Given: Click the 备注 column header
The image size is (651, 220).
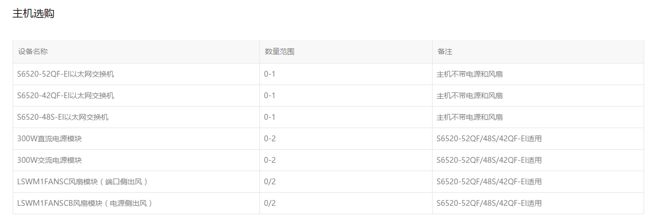Looking at the screenshot, I should pyautogui.click(x=445, y=52).
